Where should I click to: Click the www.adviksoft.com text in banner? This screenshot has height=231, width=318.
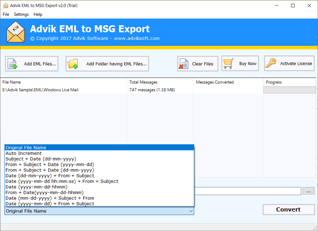coord(137,38)
